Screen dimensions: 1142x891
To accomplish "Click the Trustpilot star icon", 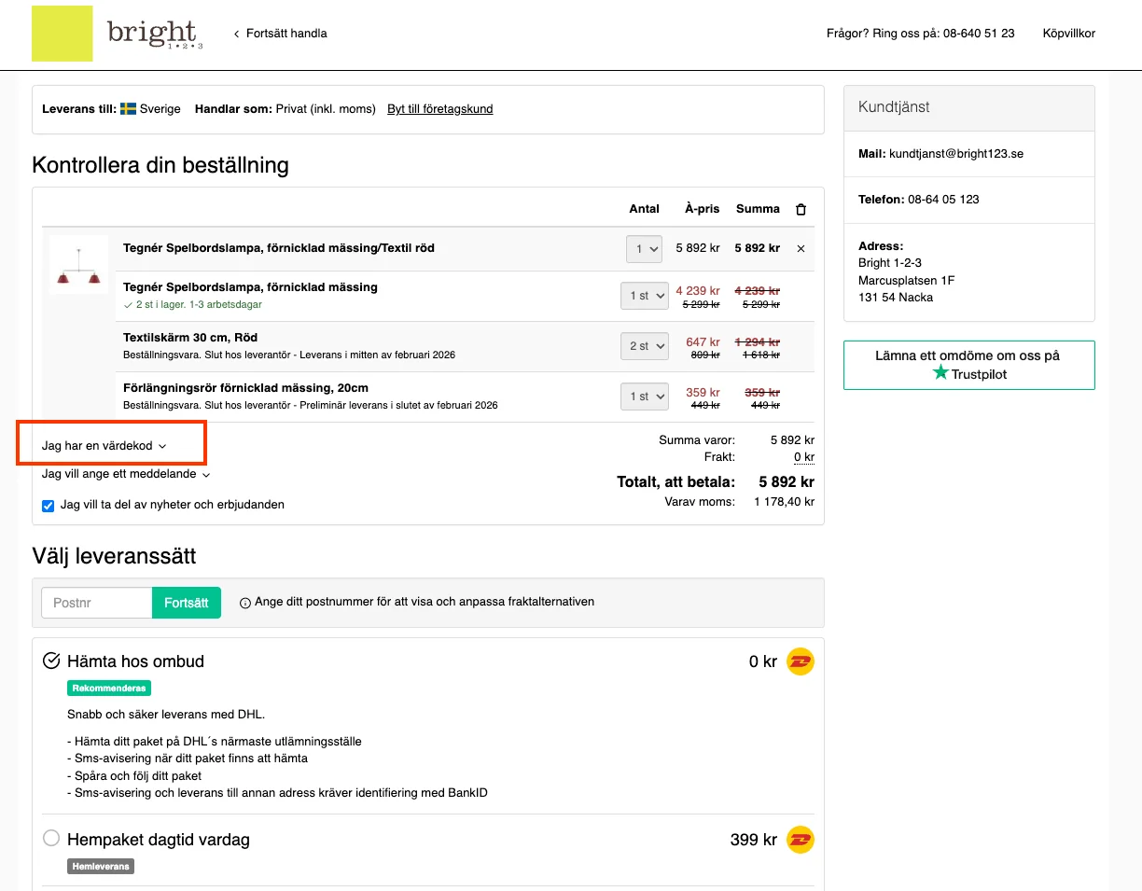I will [940, 373].
